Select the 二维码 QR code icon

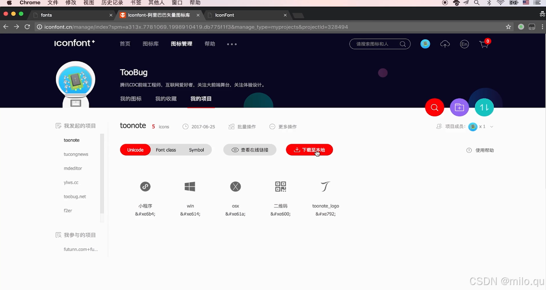click(x=281, y=187)
